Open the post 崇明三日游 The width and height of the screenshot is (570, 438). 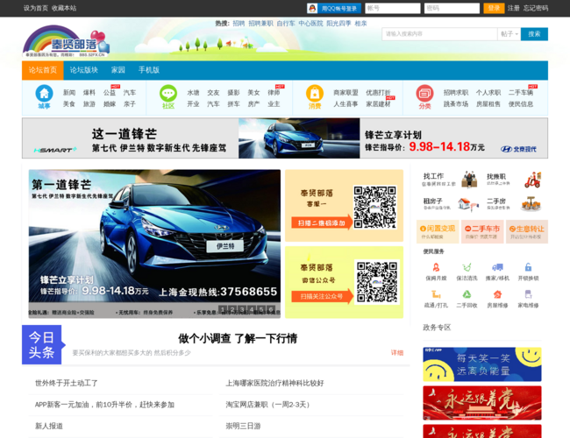tap(243, 426)
